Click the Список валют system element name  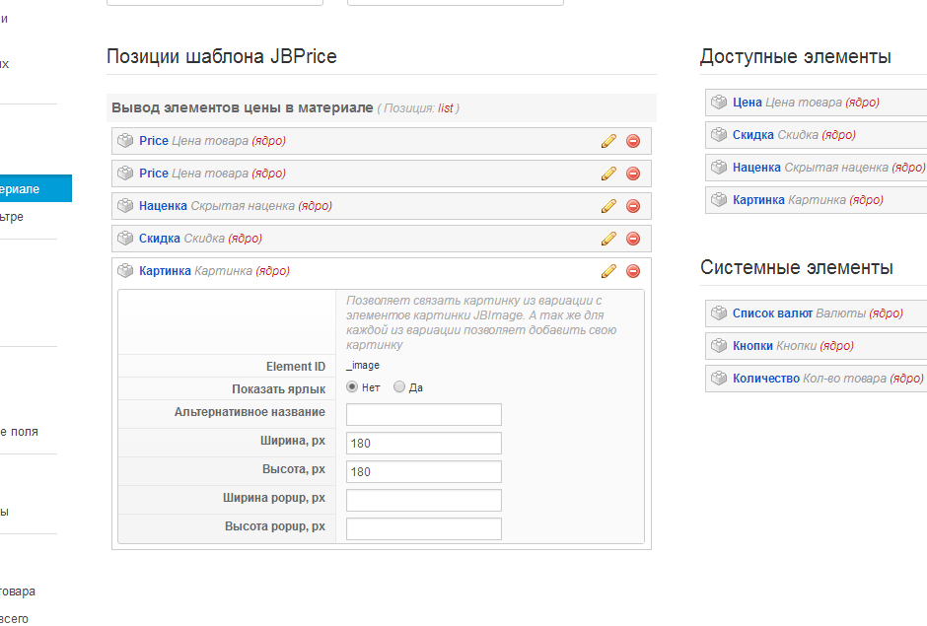coord(773,313)
